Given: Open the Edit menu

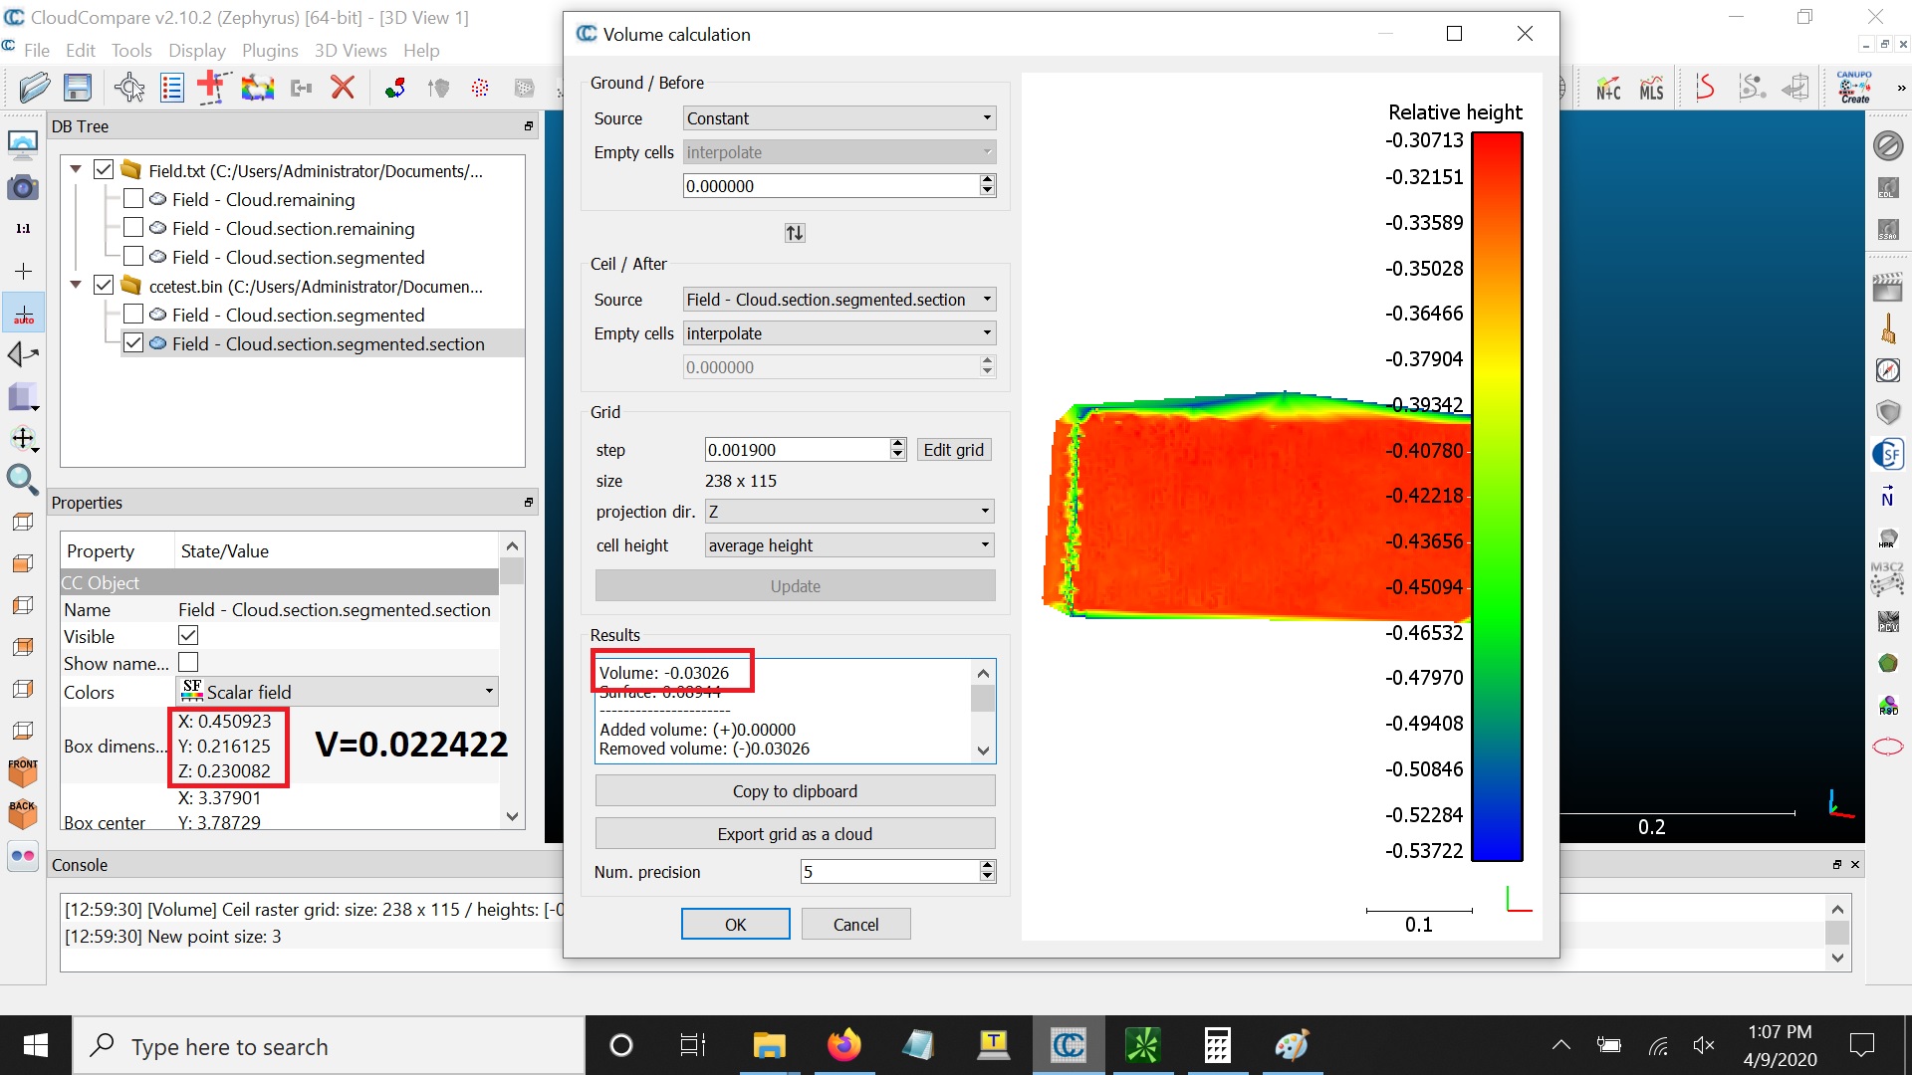Looking at the screenshot, I should tap(81, 51).
